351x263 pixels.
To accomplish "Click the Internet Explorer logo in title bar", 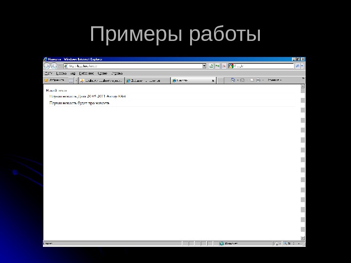I will point(45,59).
